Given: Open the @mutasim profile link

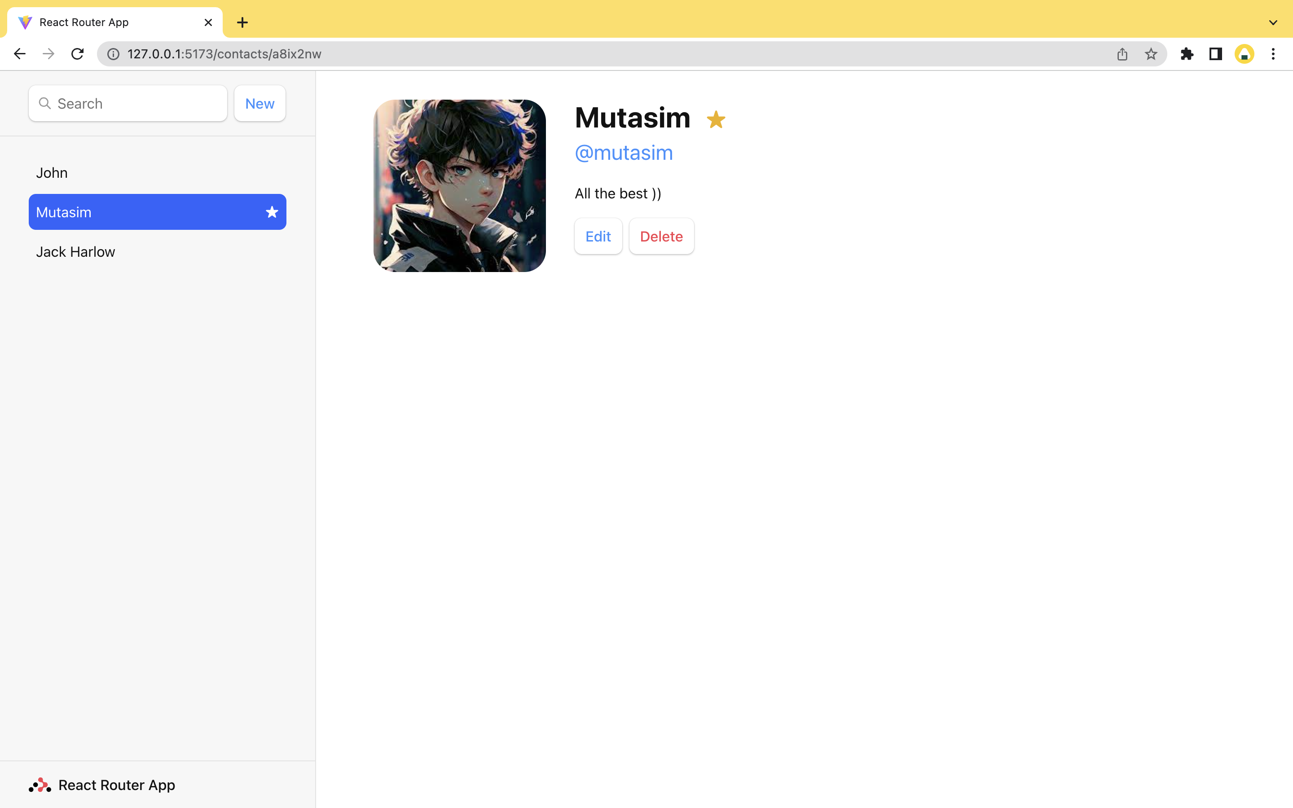Looking at the screenshot, I should point(624,153).
